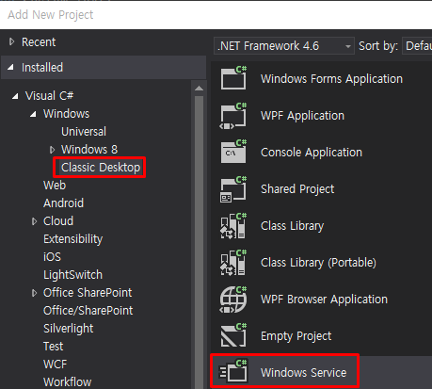Select the WCF tree item
This screenshot has width=432, height=389.
click(x=55, y=364)
